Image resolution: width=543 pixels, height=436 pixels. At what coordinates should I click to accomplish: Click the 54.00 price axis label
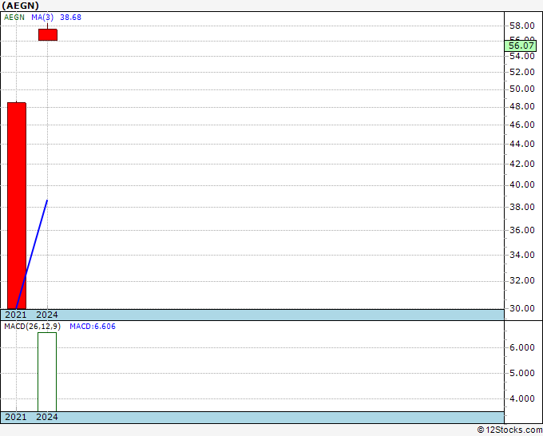coord(522,56)
